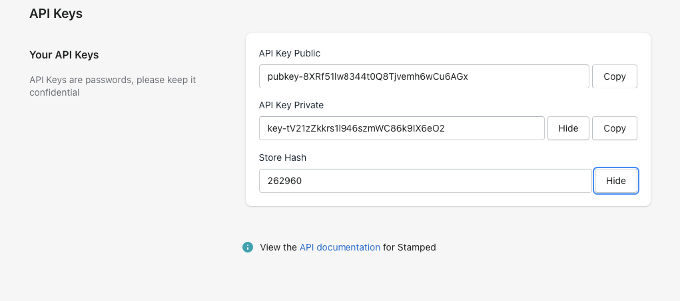
Task: Open the API documentation link
Action: [340, 247]
